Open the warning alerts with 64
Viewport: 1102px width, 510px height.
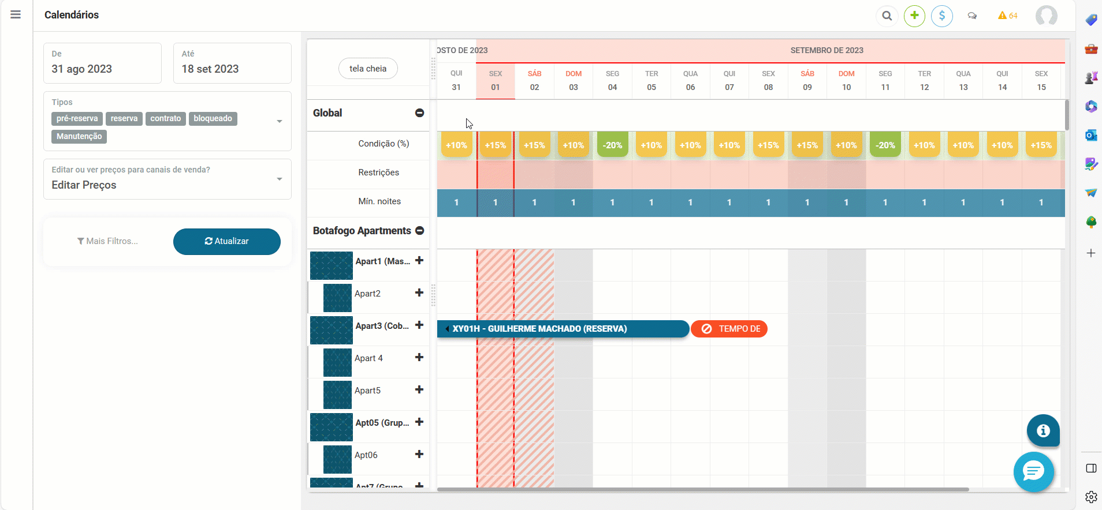tap(1008, 16)
